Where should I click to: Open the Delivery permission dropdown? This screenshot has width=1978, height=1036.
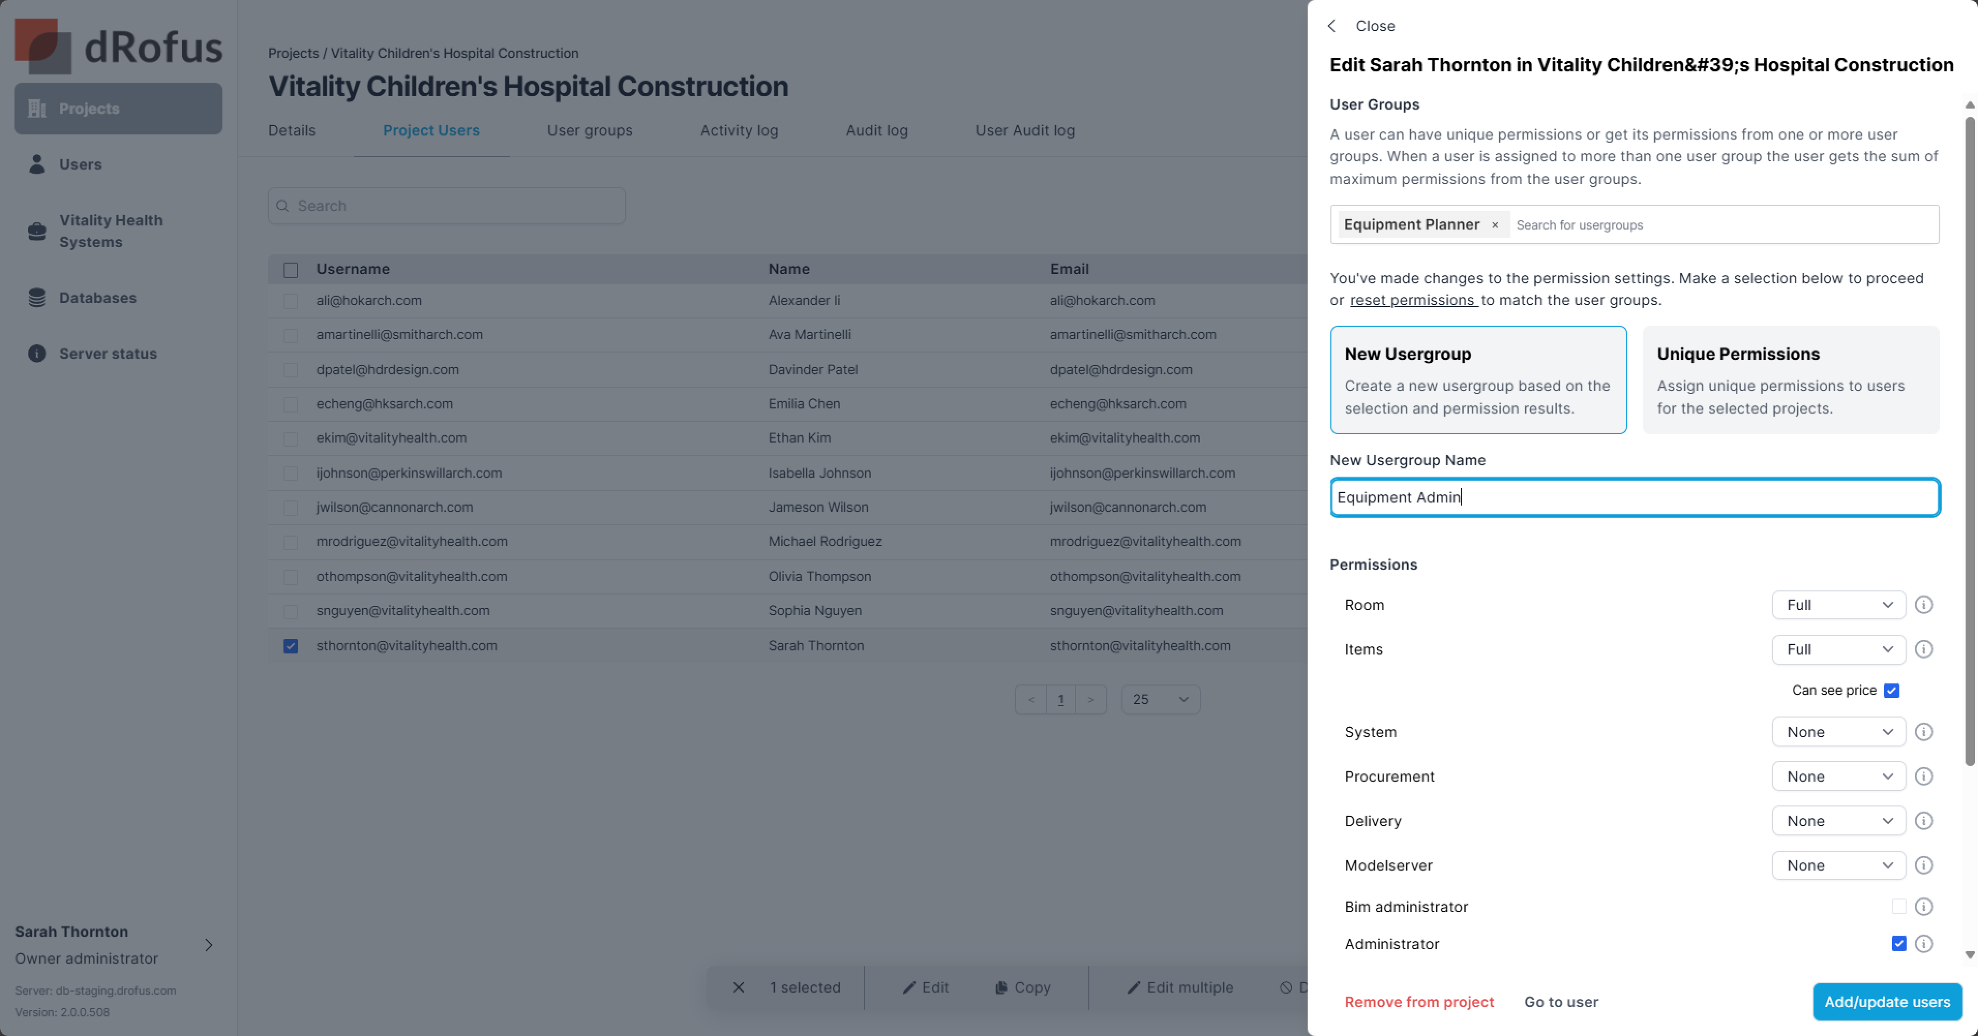click(x=1837, y=821)
